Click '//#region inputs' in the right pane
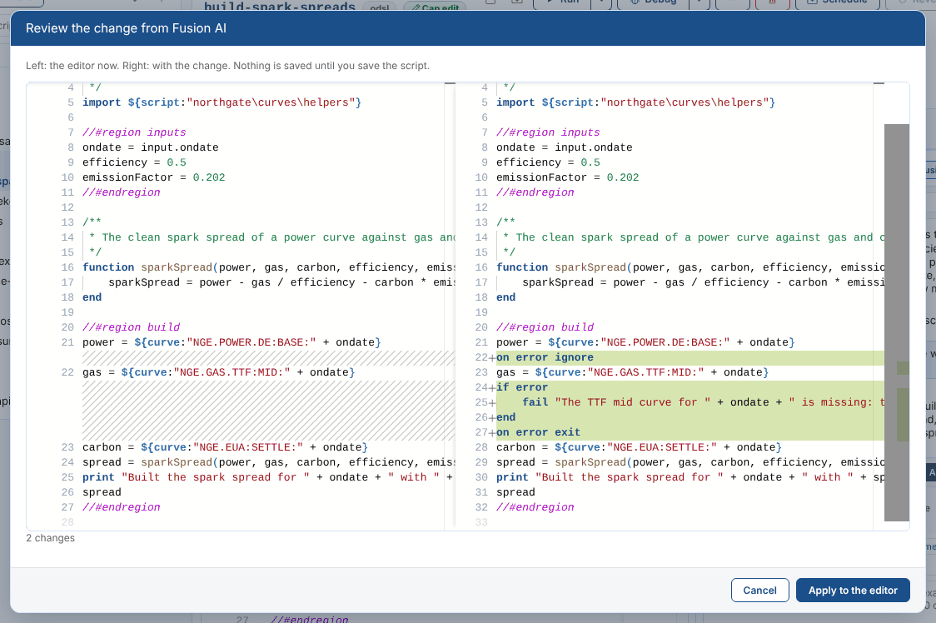Image resolution: width=936 pixels, height=623 pixels. (x=548, y=132)
